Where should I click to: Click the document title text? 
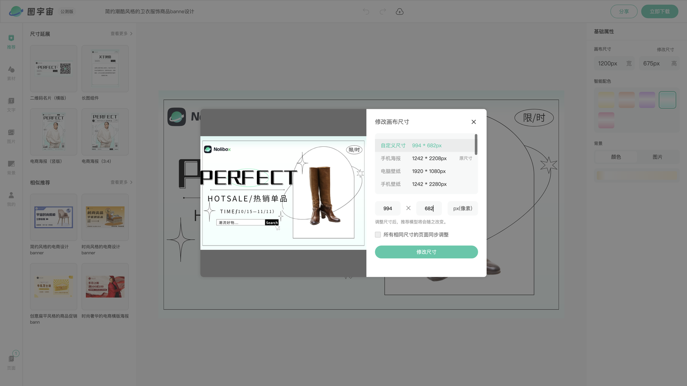(149, 11)
